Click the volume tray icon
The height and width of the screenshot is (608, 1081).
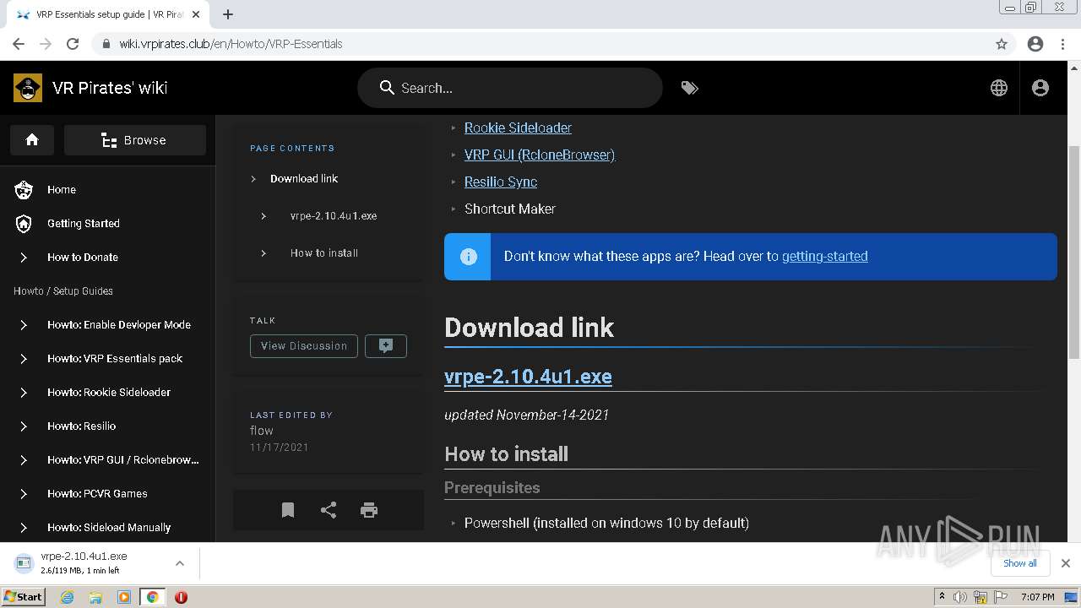click(960, 597)
